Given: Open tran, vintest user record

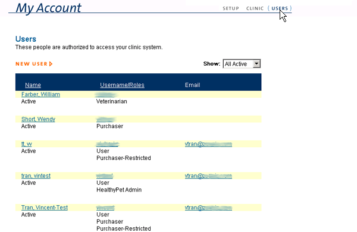Looking at the screenshot, I should [36, 176].
